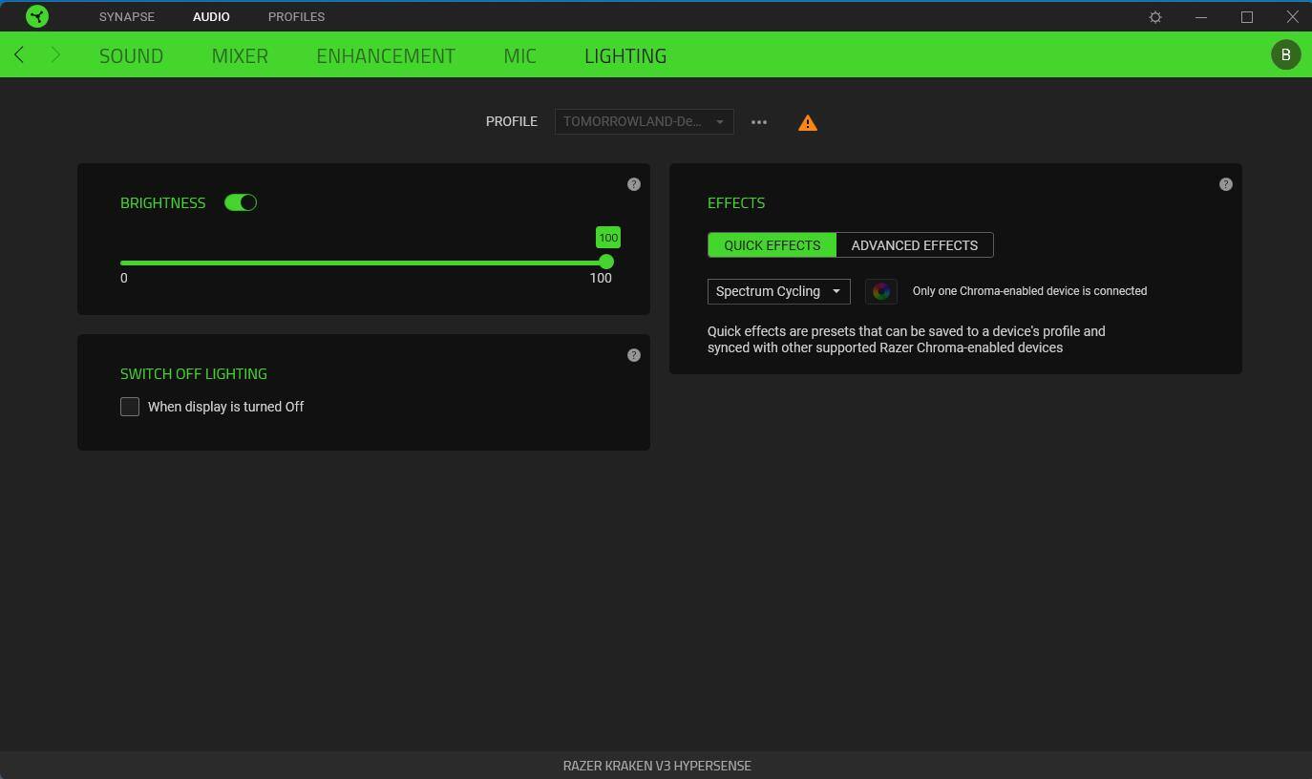Open help for Effects panel

1226,184
